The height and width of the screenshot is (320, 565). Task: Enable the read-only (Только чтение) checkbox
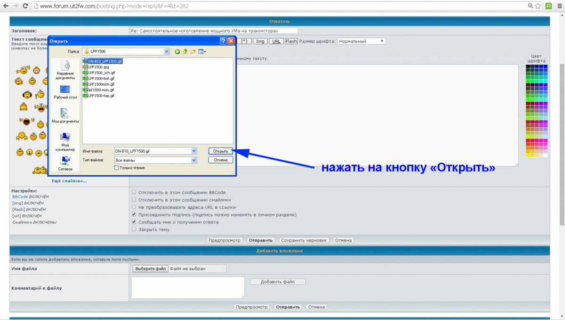coord(117,168)
